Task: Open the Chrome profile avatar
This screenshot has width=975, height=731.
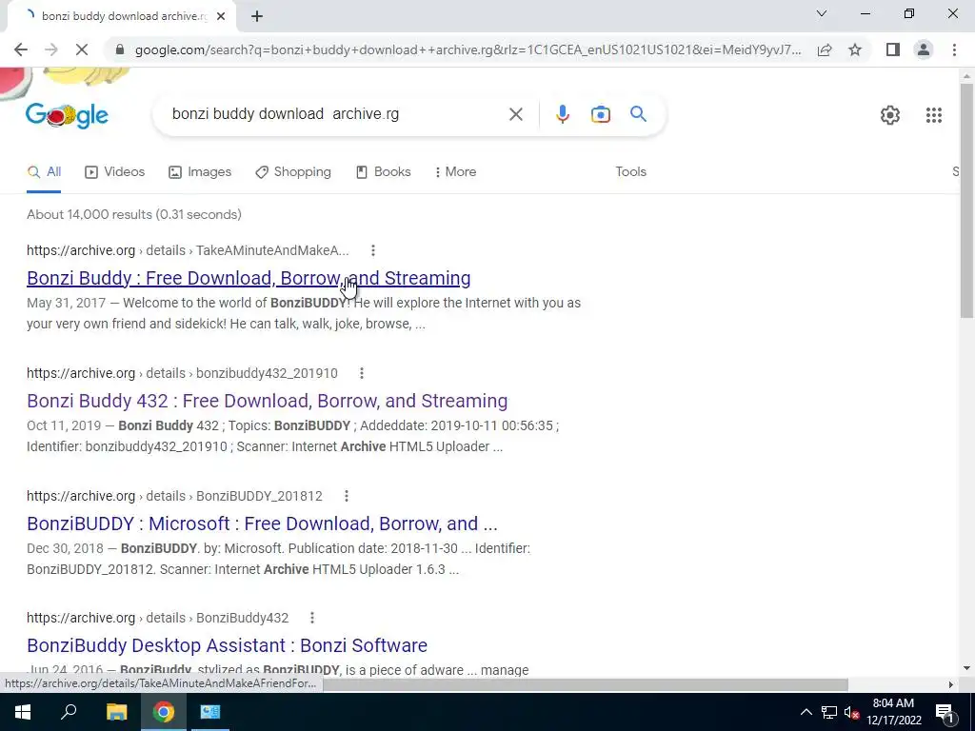Action: (924, 49)
